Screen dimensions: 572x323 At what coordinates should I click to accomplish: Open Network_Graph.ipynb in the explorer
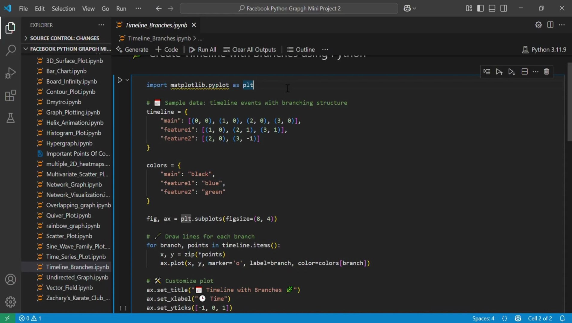(x=74, y=185)
